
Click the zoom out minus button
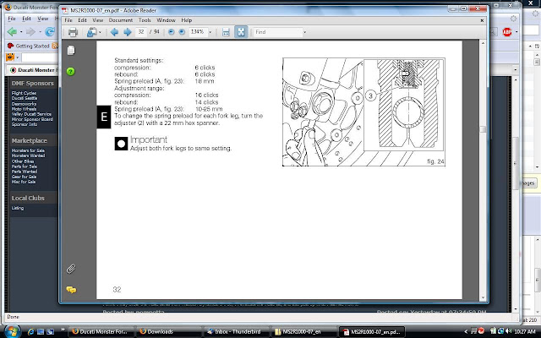[x=172, y=32]
